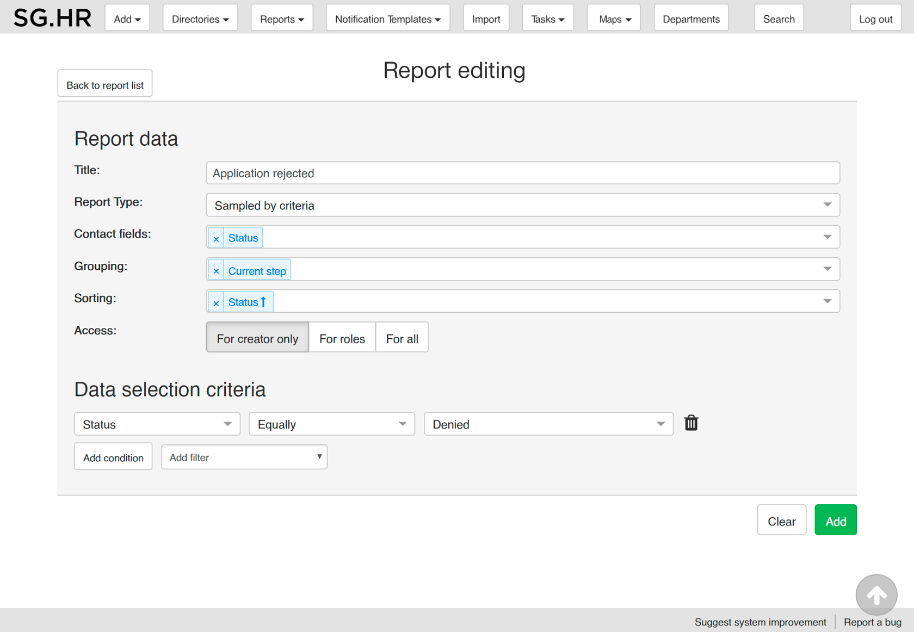Click the scroll-to-top arrow button
This screenshot has height=632, width=914.
point(876,595)
